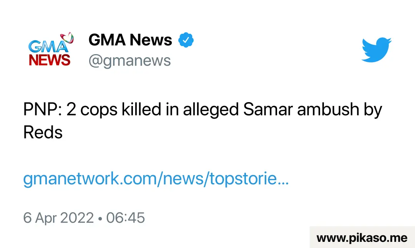
Task: Click the word Samar in tweet
Action: (x=268, y=109)
